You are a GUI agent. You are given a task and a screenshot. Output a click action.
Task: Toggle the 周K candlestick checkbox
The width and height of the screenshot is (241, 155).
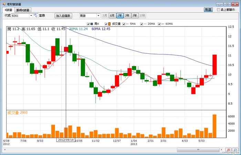pyautogui.click(x=87, y=24)
